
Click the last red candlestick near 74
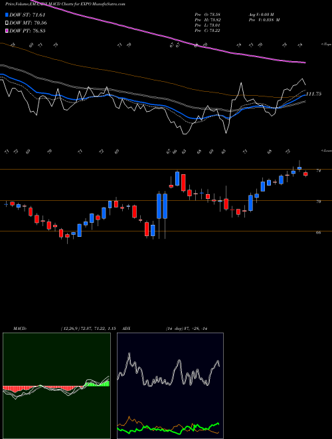305,174
